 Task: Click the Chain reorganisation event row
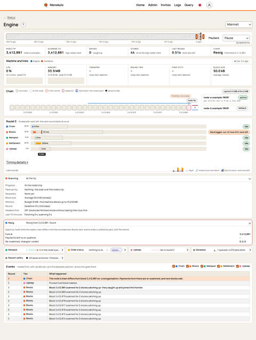click(128, 279)
